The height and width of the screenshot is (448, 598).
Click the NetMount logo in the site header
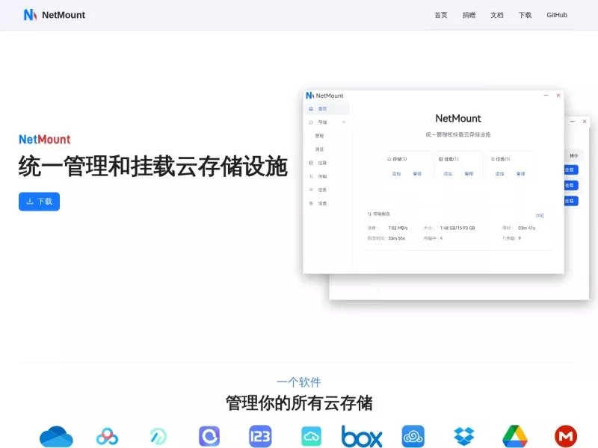pos(55,15)
